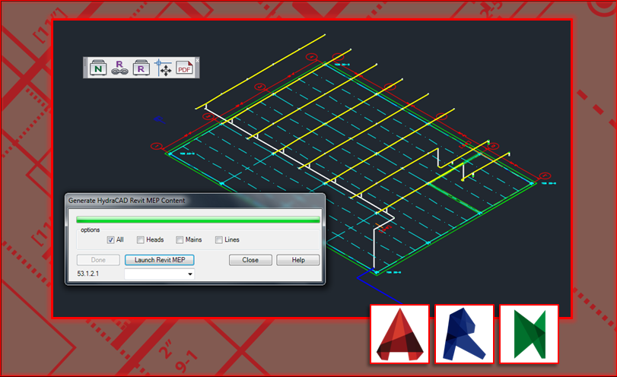Select the crosshair move tool icon
The image size is (617, 377).
click(163, 68)
